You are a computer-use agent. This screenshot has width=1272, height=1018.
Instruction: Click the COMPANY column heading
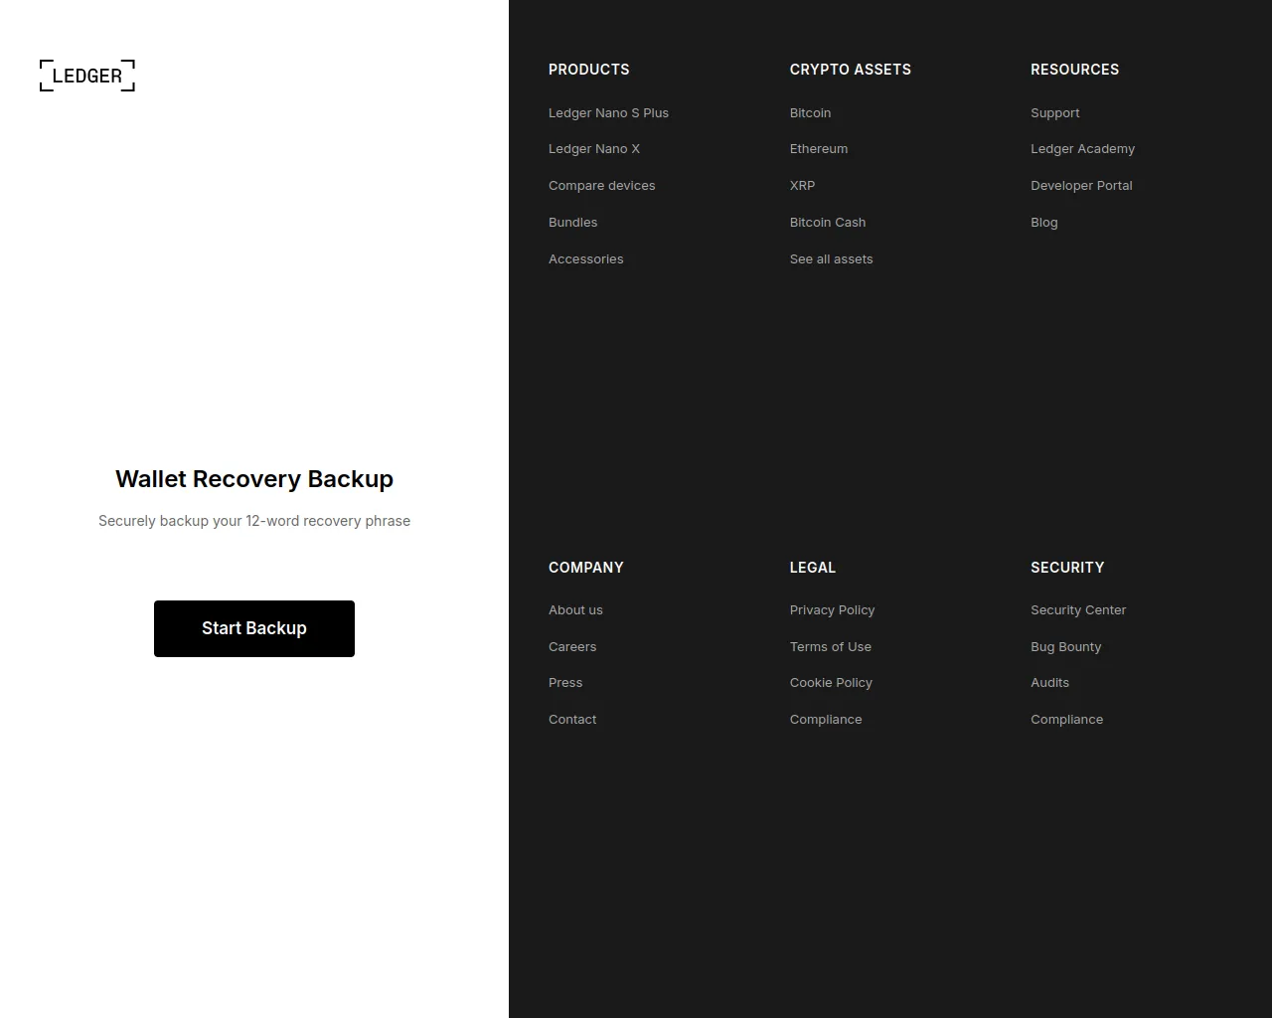coord(585,568)
